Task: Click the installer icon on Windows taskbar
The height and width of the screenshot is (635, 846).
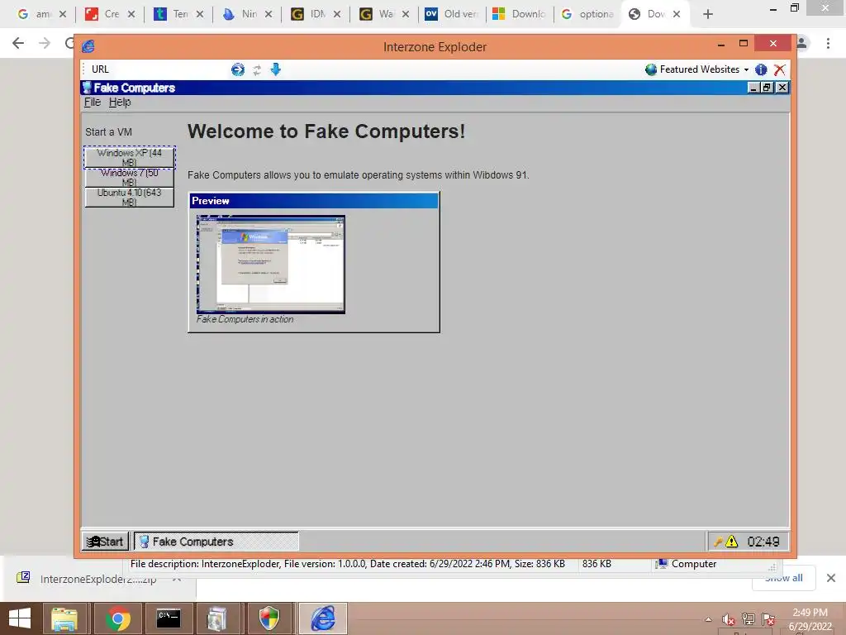Action: point(217,618)
